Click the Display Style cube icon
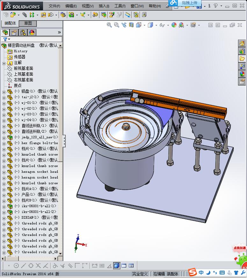Screen dimensions: 247x278 click(150, 25)
